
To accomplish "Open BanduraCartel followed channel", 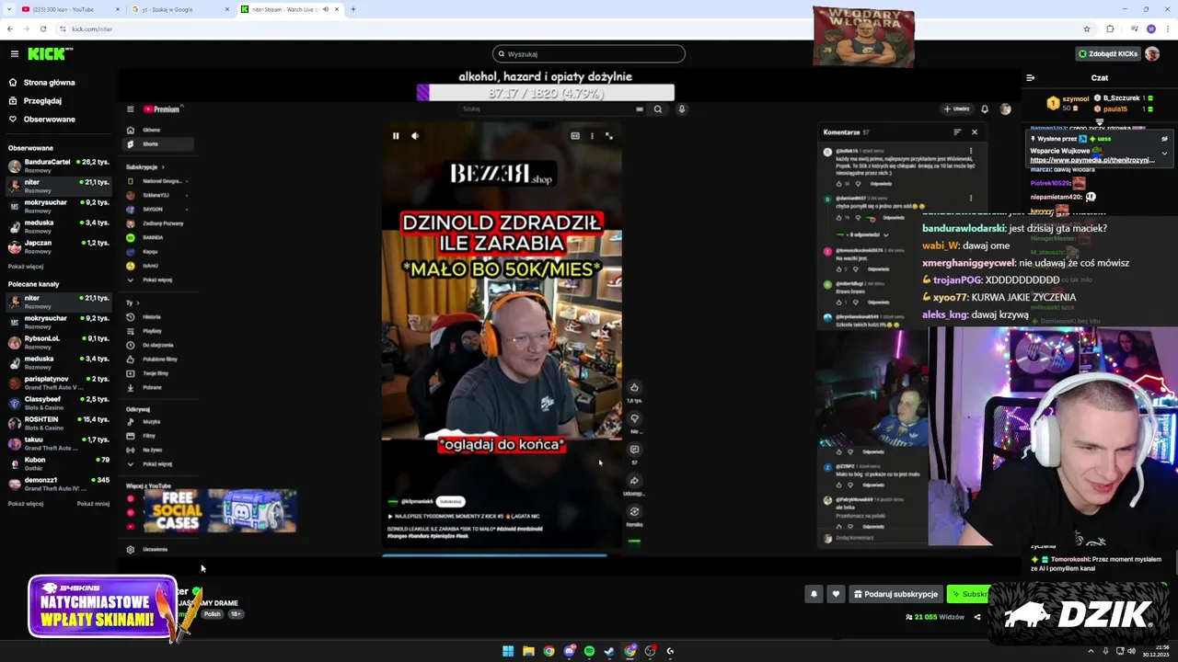I will click(59, 165).
